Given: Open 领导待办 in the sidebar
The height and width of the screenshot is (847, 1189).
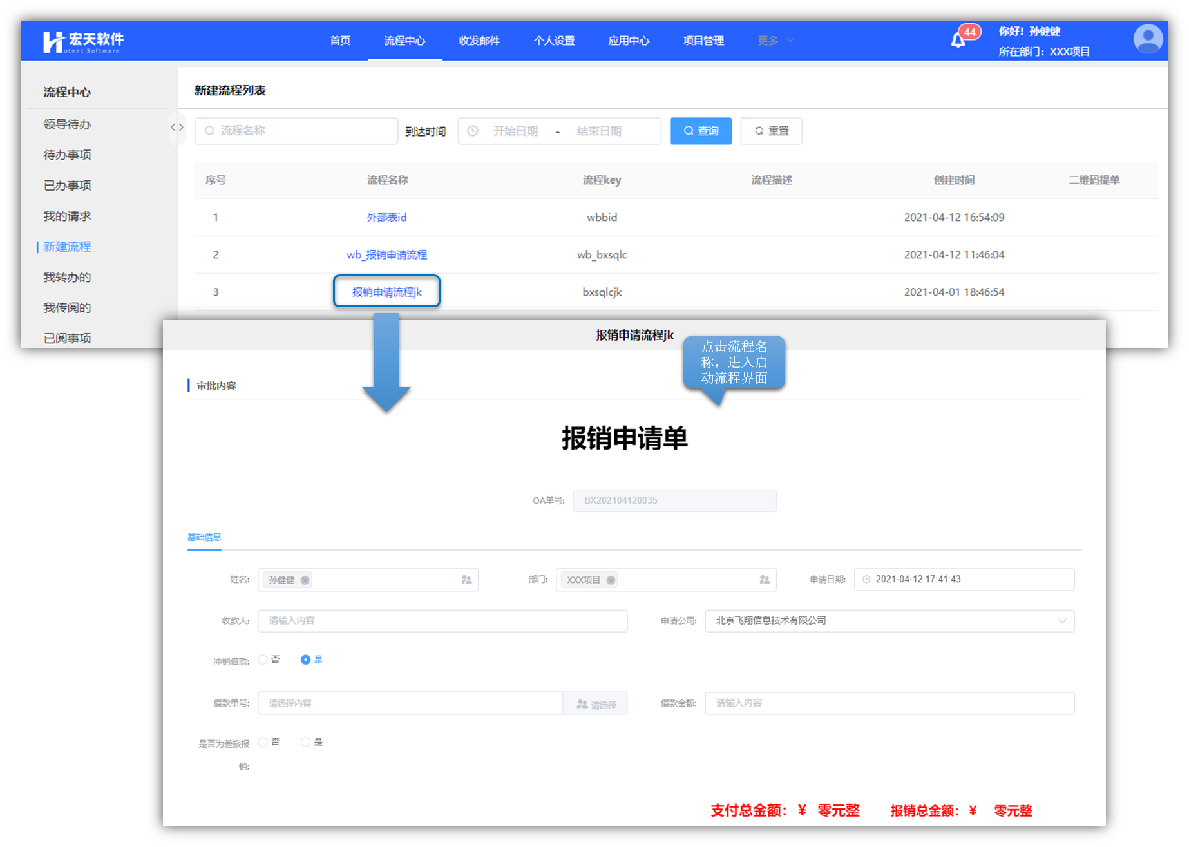Looking at the screenshot, I should coord(67,124).
